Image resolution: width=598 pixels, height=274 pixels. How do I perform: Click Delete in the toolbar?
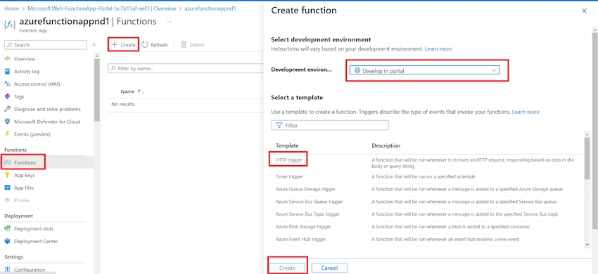(x=193, y=45)
